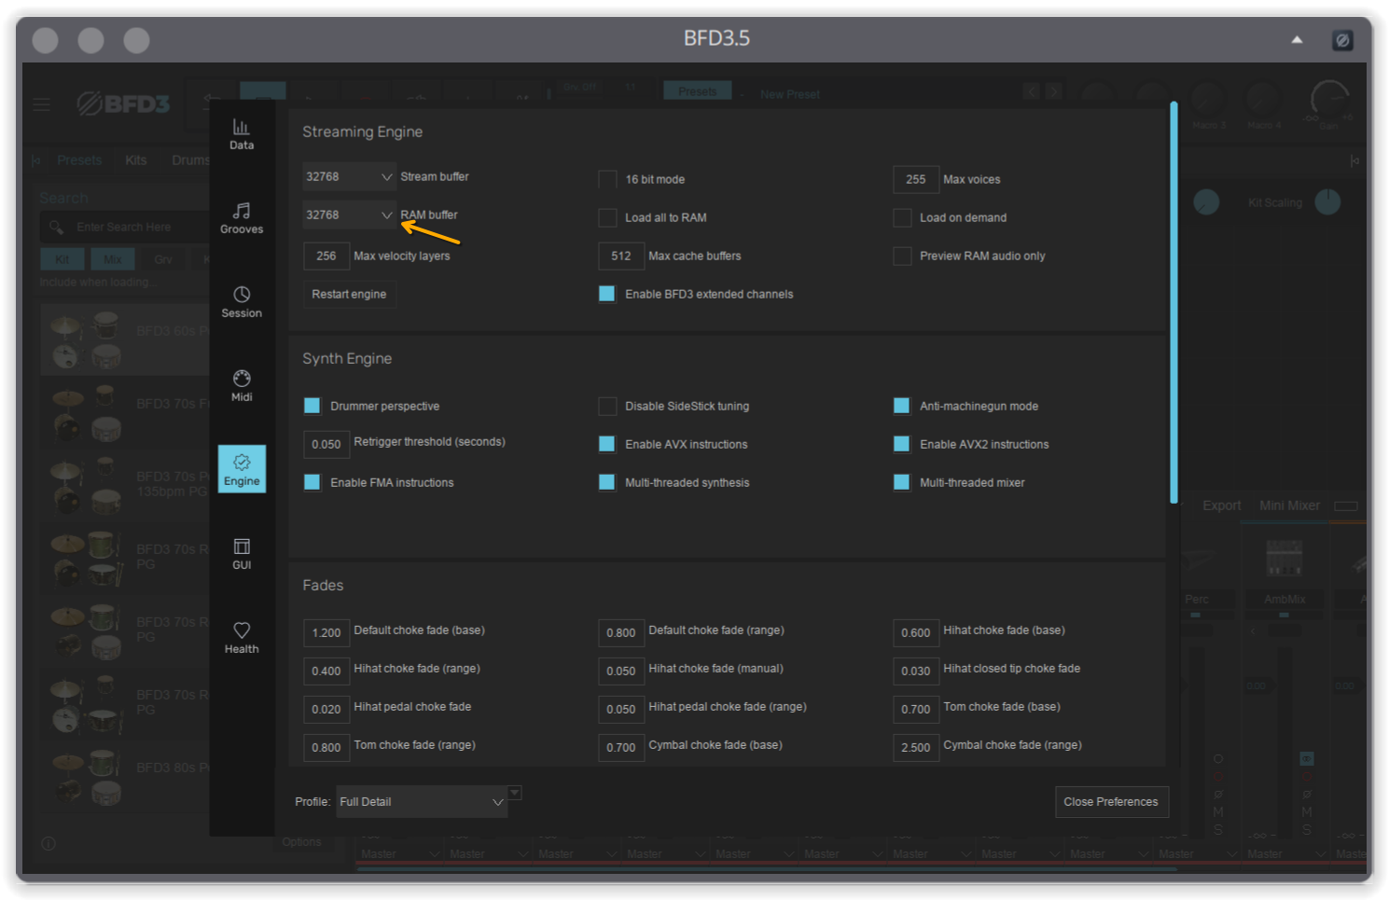The height and width of the screenshot is (900, 1389).
Task: Click the upward triangle icon in title bar
Action: (x=1297, y=39)
